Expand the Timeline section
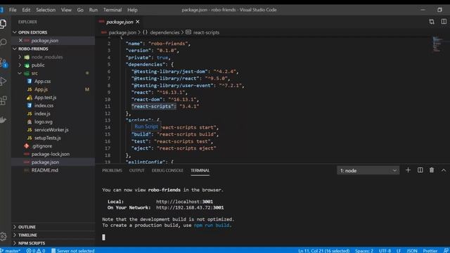The height and width of the screenshot is (253, 450). click(x=27, y=235)
